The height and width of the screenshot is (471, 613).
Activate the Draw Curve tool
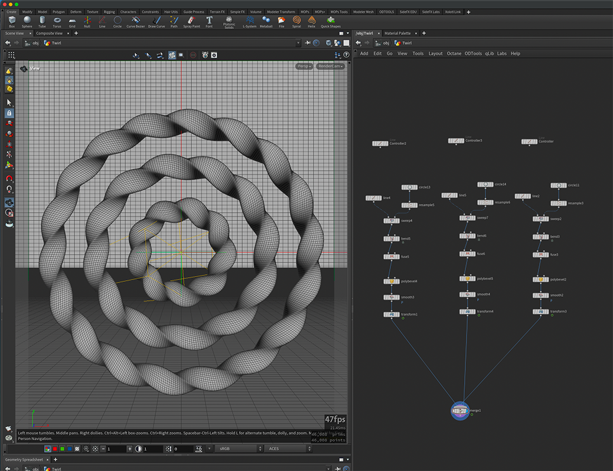156,21
